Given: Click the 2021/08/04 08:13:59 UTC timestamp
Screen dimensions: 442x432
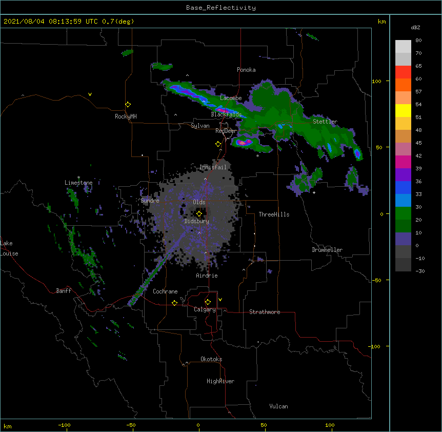Looking at the screenshot, I should pyautogui.click(x=51, y=22).
